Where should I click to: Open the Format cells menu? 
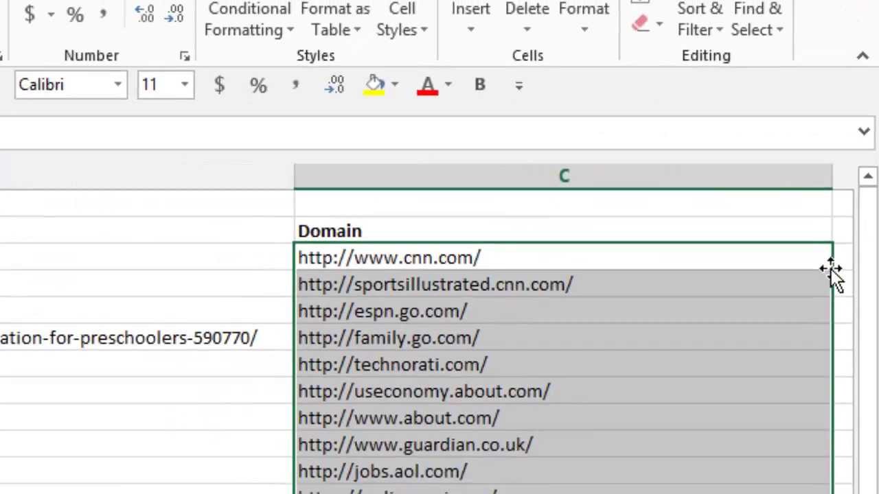(584, 19)
